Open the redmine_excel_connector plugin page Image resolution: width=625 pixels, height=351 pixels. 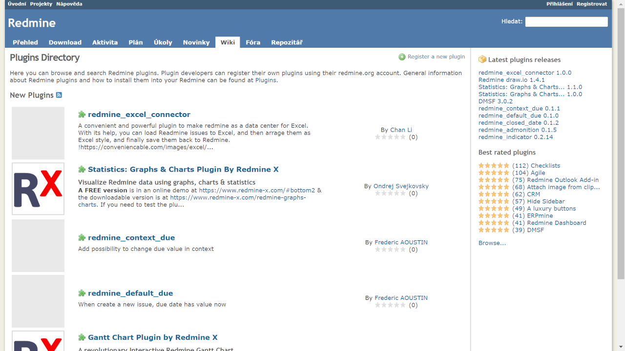click(x=139, y=115)
